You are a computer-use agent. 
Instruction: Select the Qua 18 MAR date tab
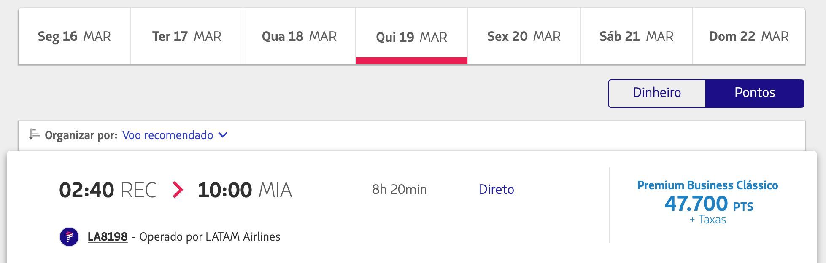coord(299,36)
